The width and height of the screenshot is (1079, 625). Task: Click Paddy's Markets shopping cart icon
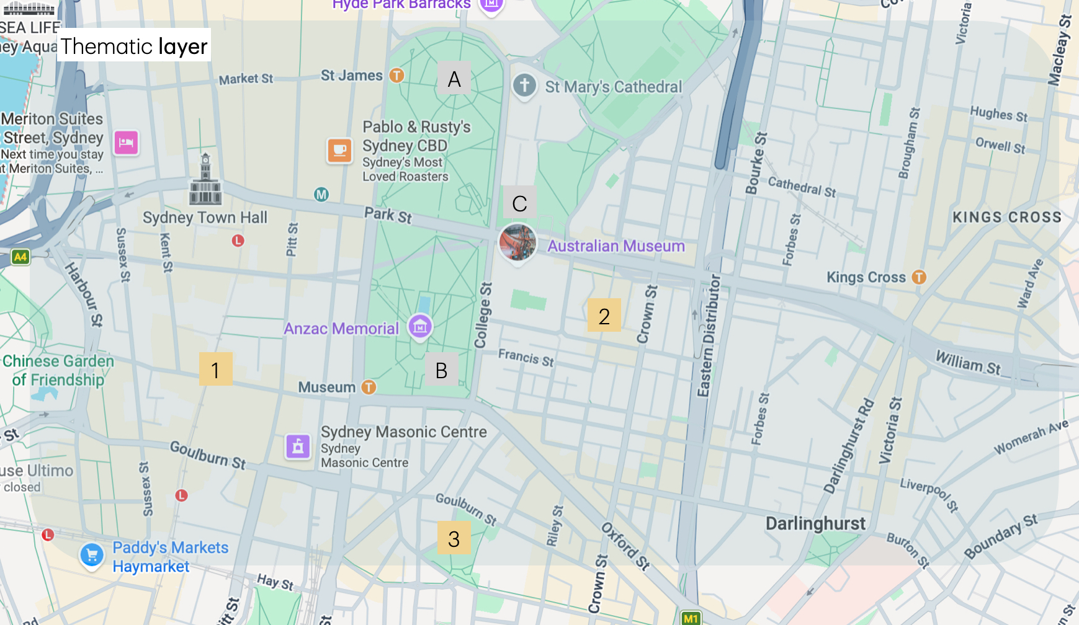(92, 556)
